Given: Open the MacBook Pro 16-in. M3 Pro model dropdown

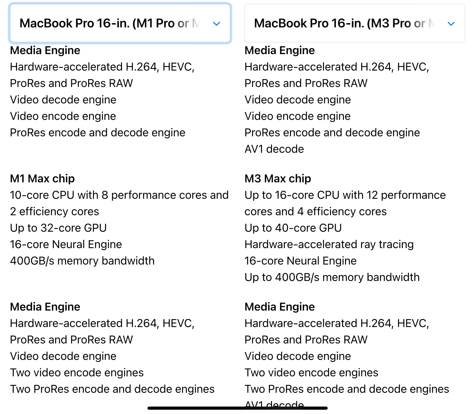Looking at the screenshot, I should pos(354,23).
